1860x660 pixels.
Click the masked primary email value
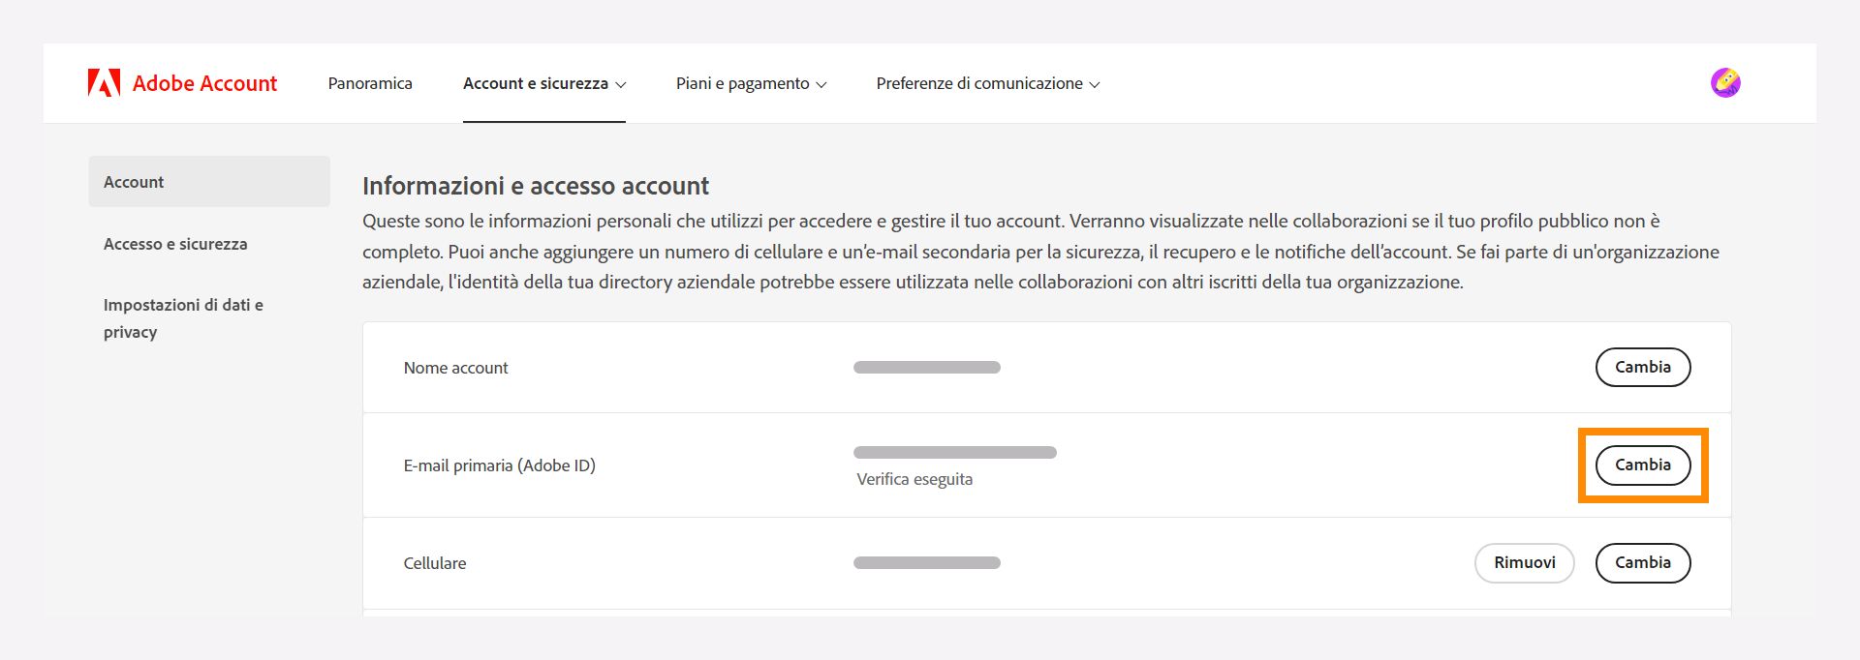click(x=953, y=451)
